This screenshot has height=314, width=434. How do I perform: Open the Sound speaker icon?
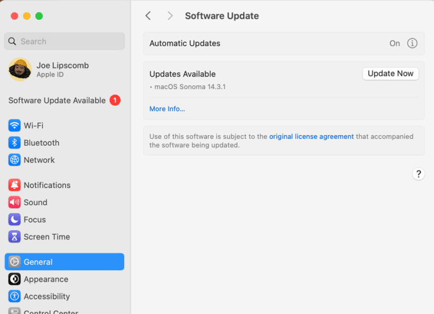[x=14, y=203]
